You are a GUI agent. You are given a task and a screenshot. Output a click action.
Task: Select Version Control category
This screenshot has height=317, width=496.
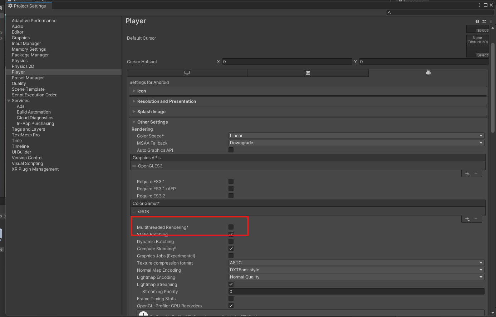pos(27,158)
